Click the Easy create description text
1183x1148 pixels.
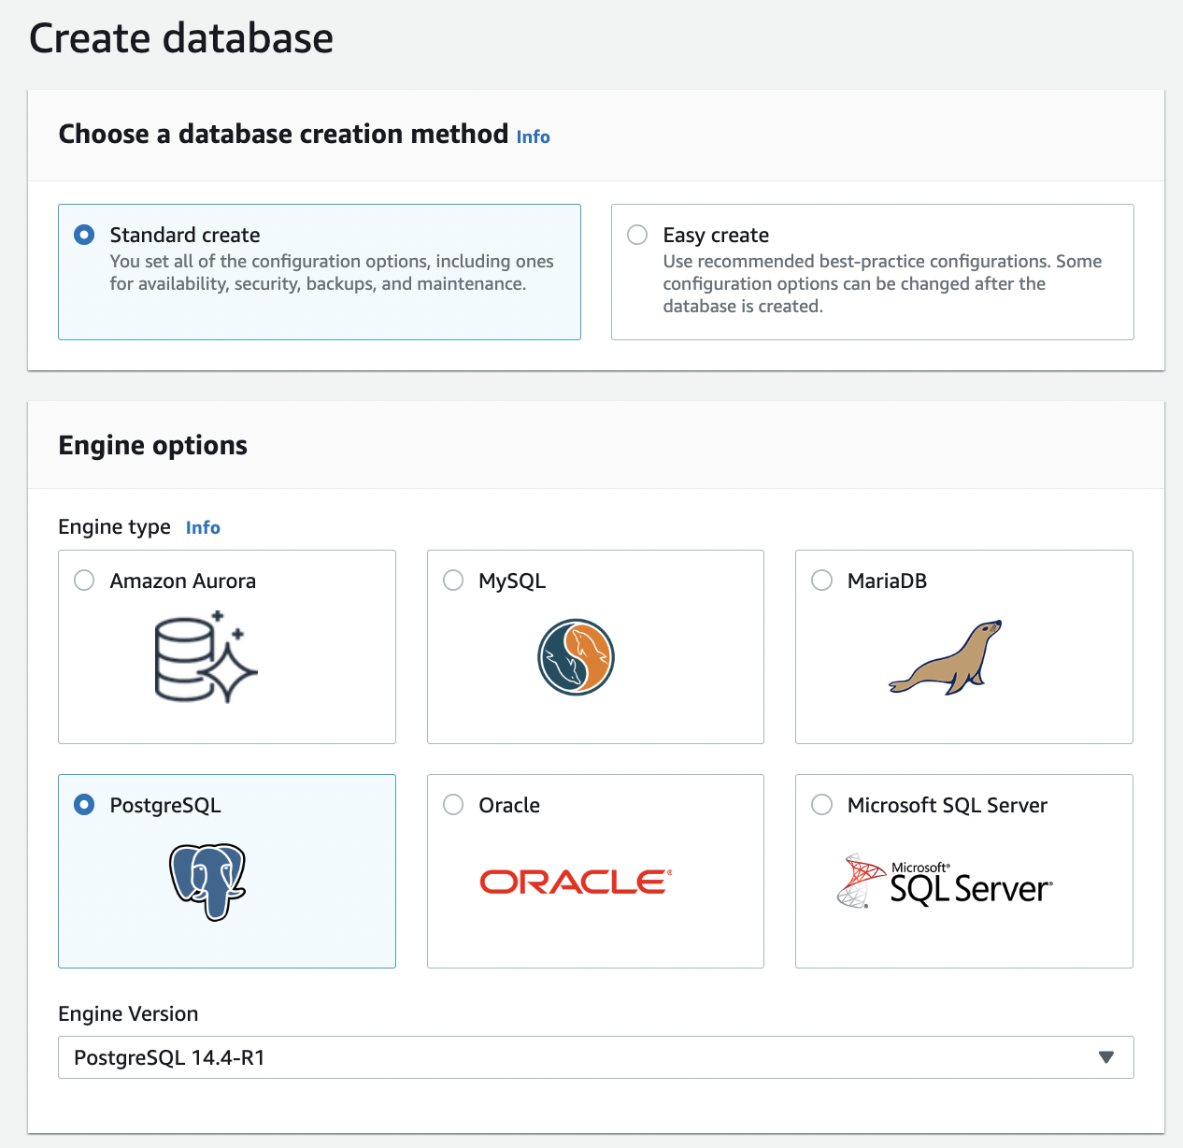(x=881, y=283)
